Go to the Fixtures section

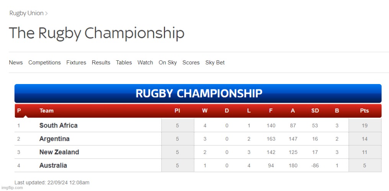[76, 63]
